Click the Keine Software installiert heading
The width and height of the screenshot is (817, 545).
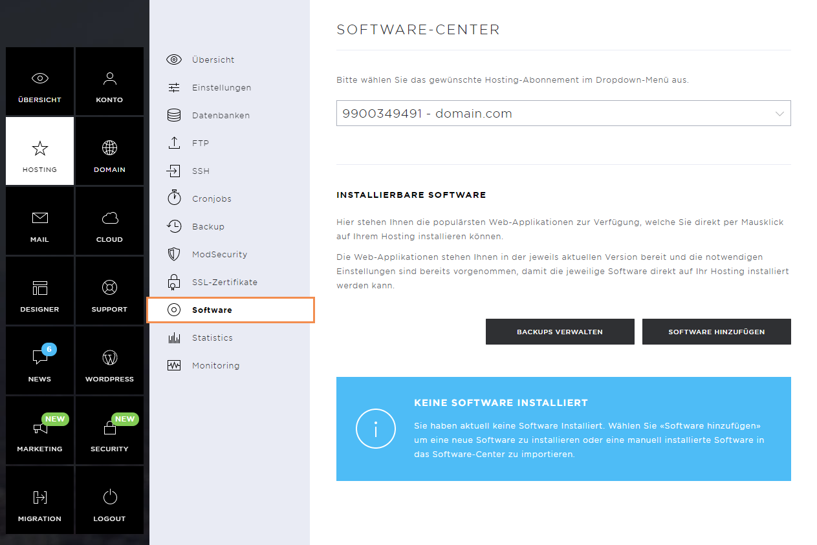501,403
